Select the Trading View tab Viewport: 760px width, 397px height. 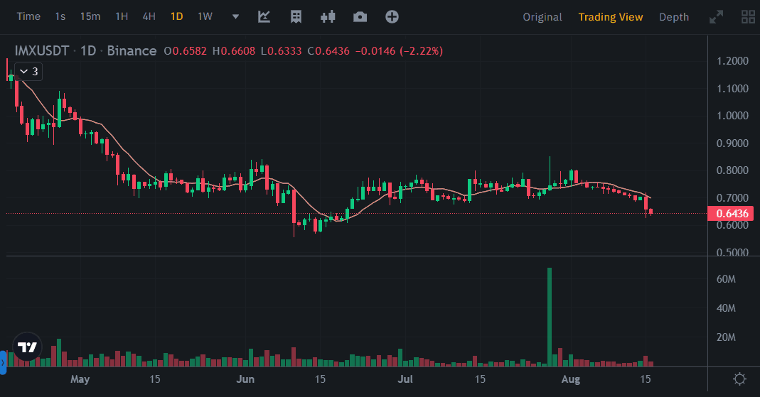pos(610,17)
